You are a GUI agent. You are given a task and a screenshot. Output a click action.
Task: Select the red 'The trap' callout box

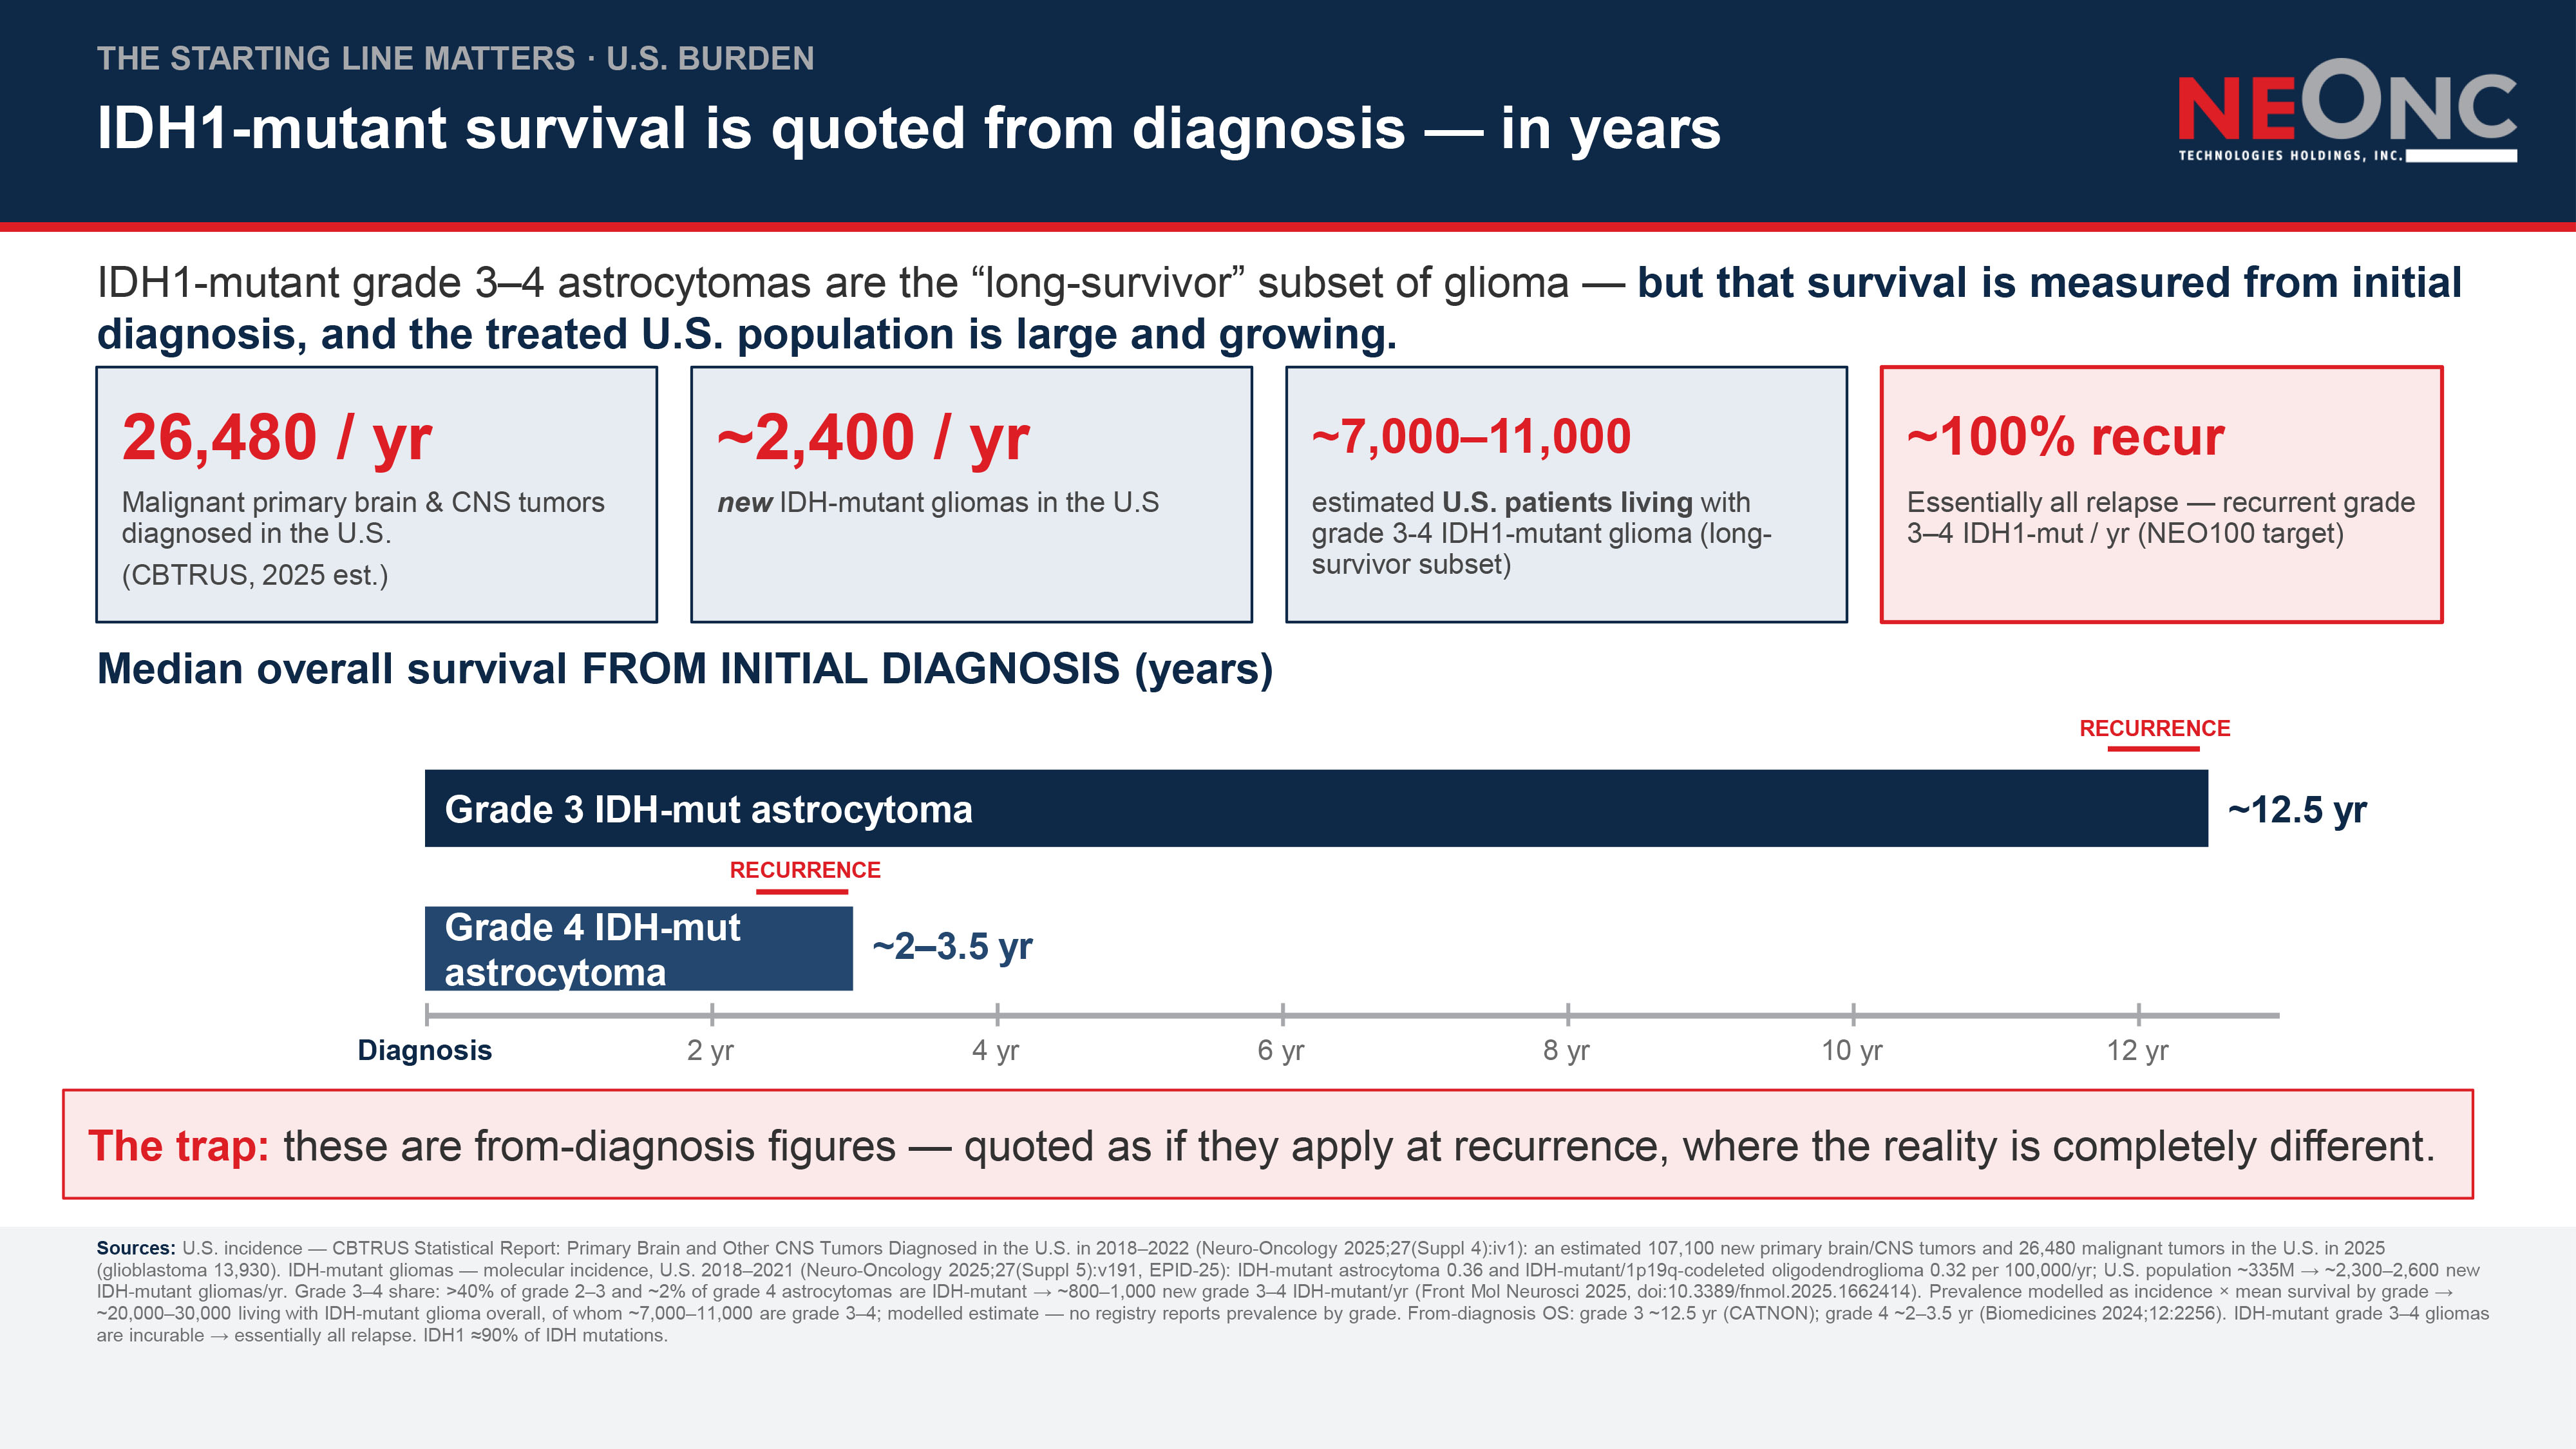pos(1268,1144)
